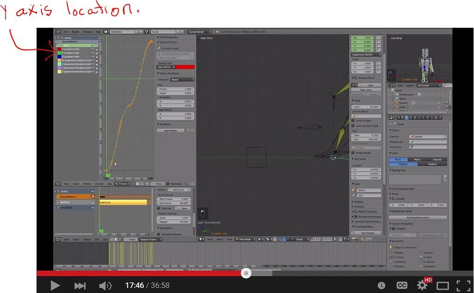474x293 pixels.
Task: Enable the Animated Influence checkbox
Action: [x=159, y=234]
